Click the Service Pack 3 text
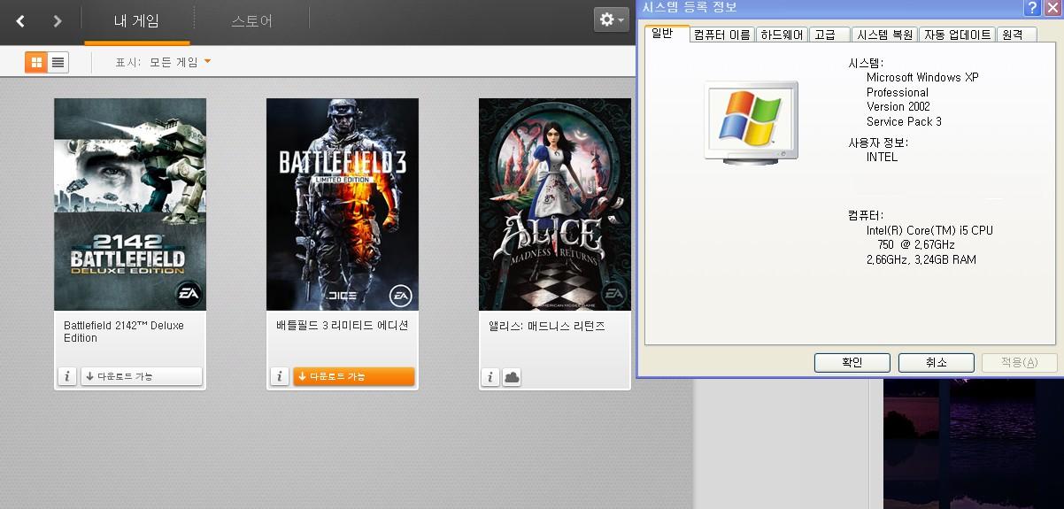Image resolution: width=1064 pixels, height=509 pixels. coord(904,121)
